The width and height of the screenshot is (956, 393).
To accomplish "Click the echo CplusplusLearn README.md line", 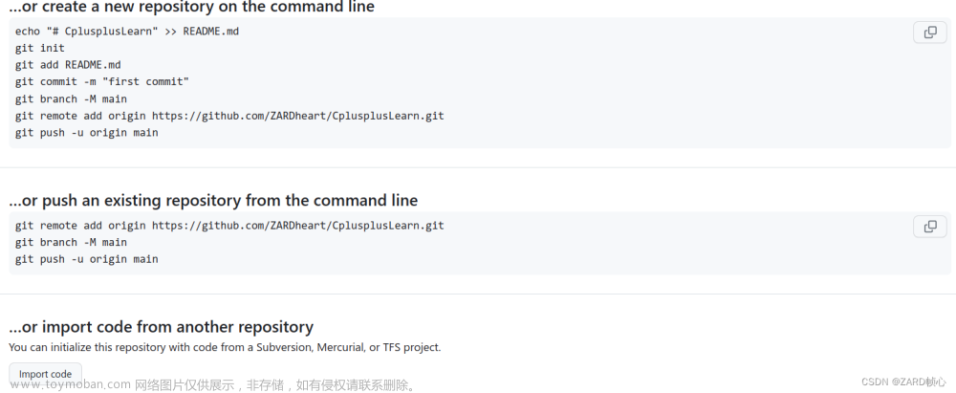I will (127, 32).
